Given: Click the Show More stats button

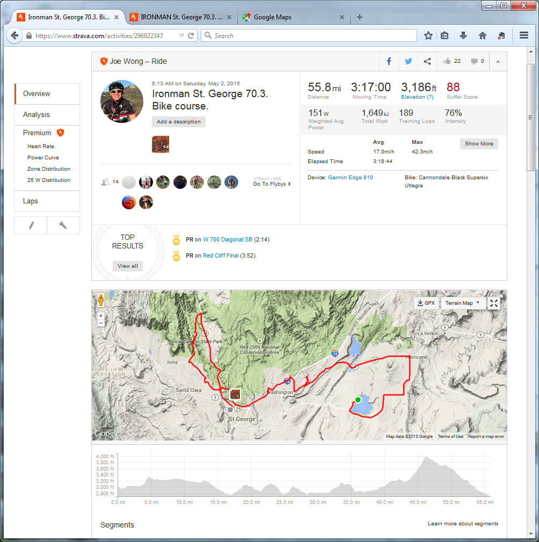Looking at the screenshot, I should click(479, 144).
